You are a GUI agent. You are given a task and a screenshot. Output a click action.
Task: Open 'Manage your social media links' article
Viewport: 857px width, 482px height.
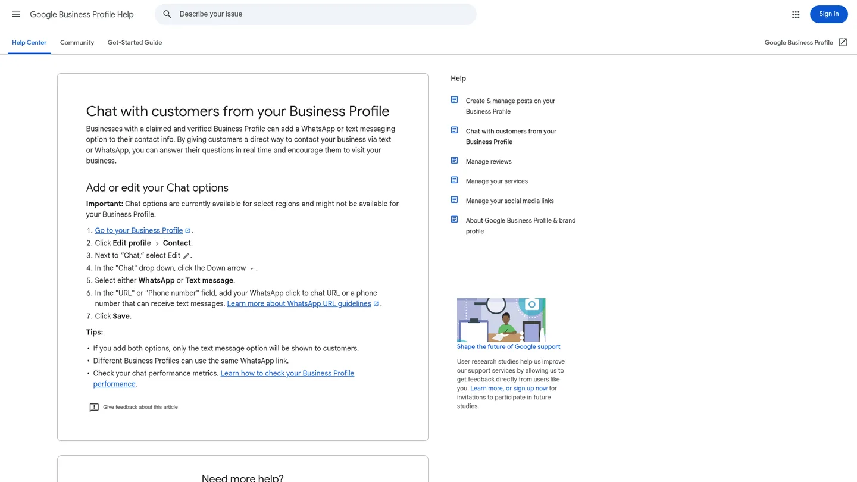[x=510, y=201]
